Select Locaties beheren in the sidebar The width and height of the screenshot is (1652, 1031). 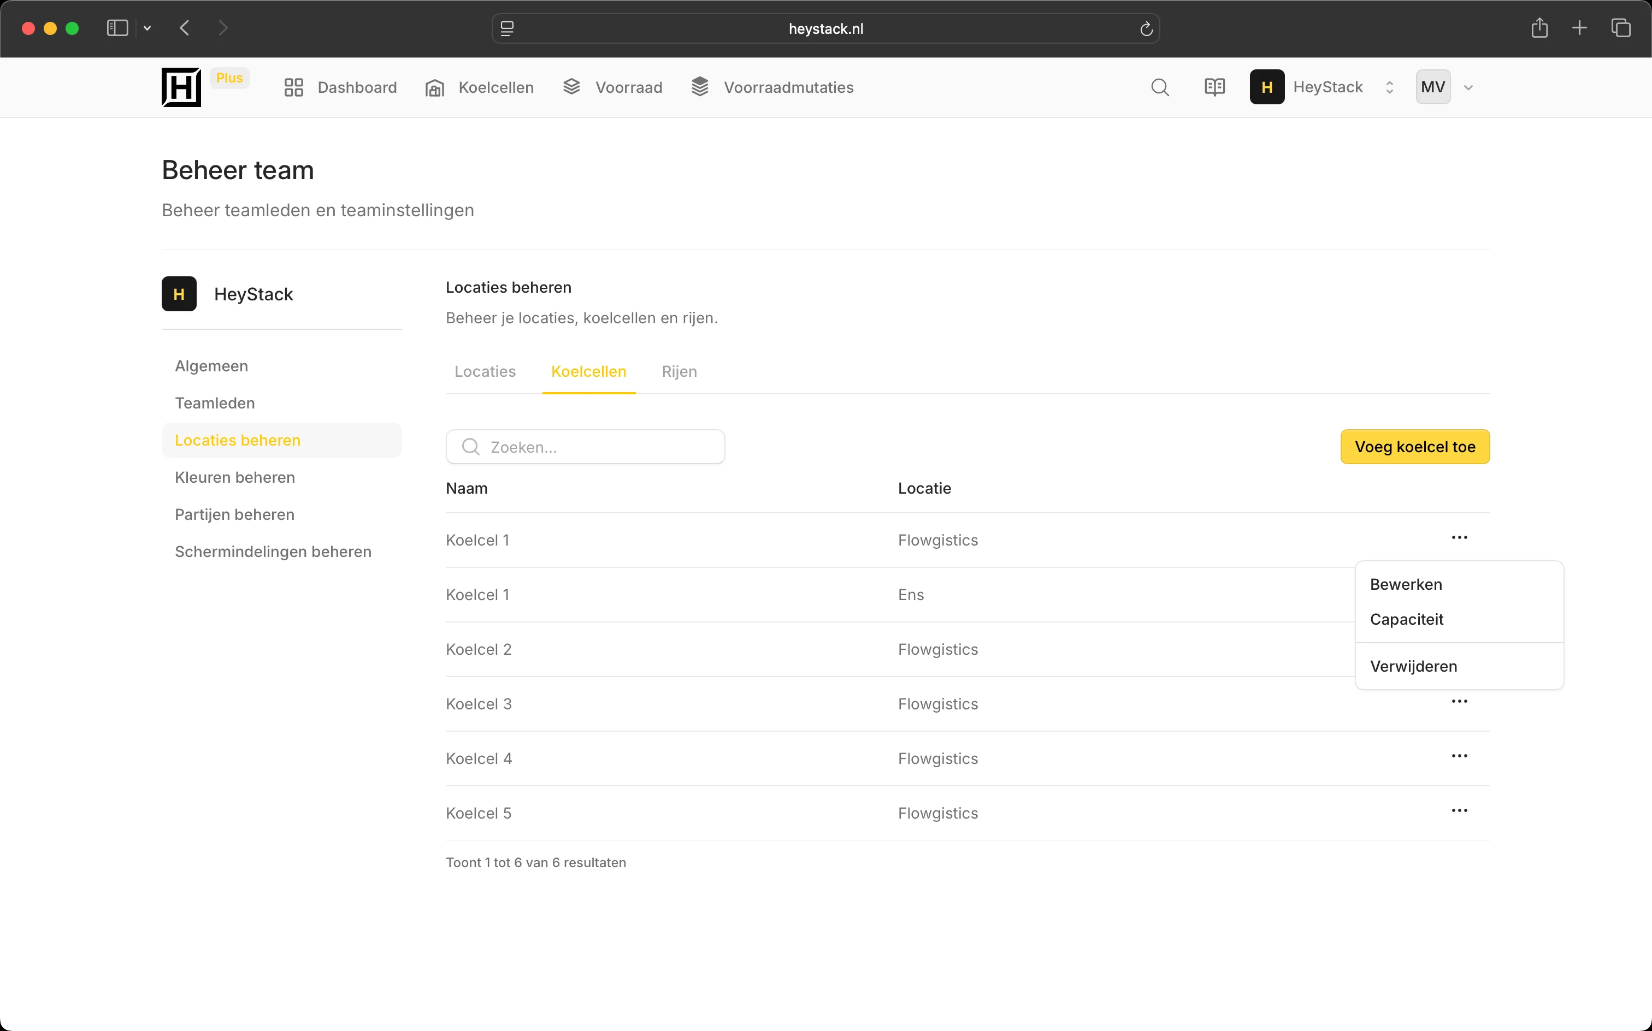(282, 440)
